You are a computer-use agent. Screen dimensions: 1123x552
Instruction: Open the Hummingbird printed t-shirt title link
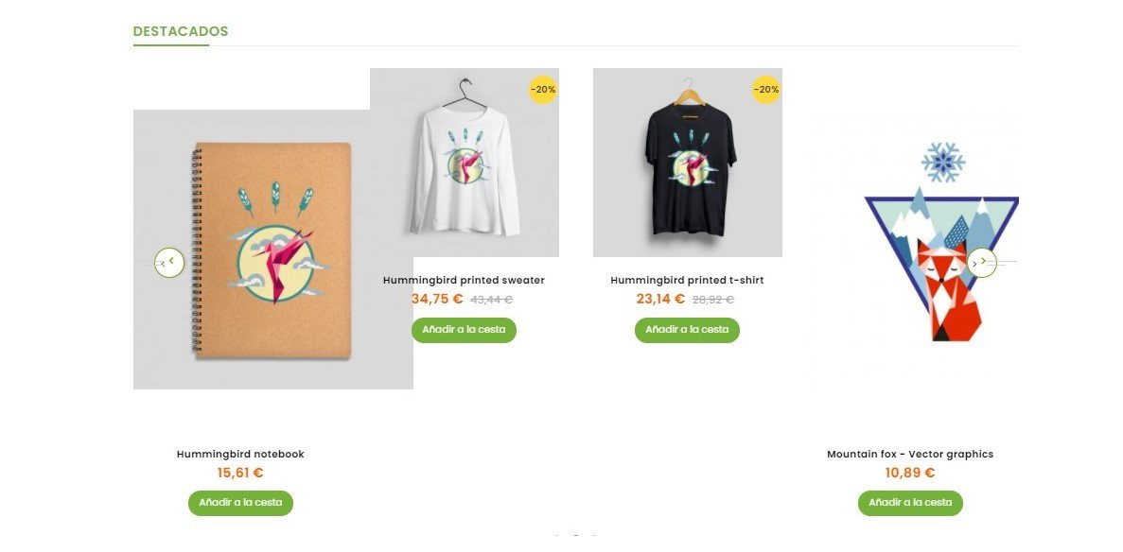[x=687, y=280]
